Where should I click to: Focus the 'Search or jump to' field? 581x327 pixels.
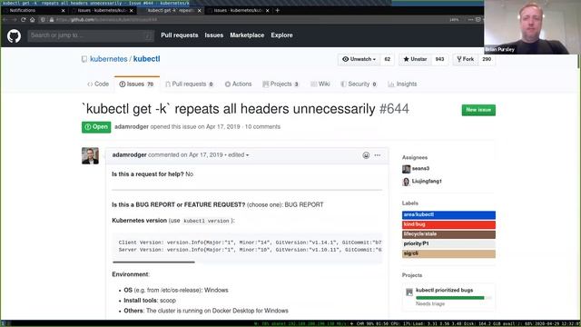pos(91,35)
